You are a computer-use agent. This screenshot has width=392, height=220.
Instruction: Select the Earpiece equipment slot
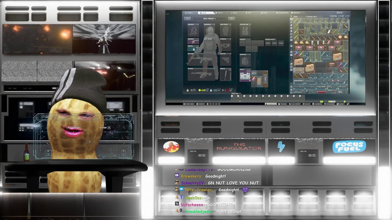click(x=193, y=31)
